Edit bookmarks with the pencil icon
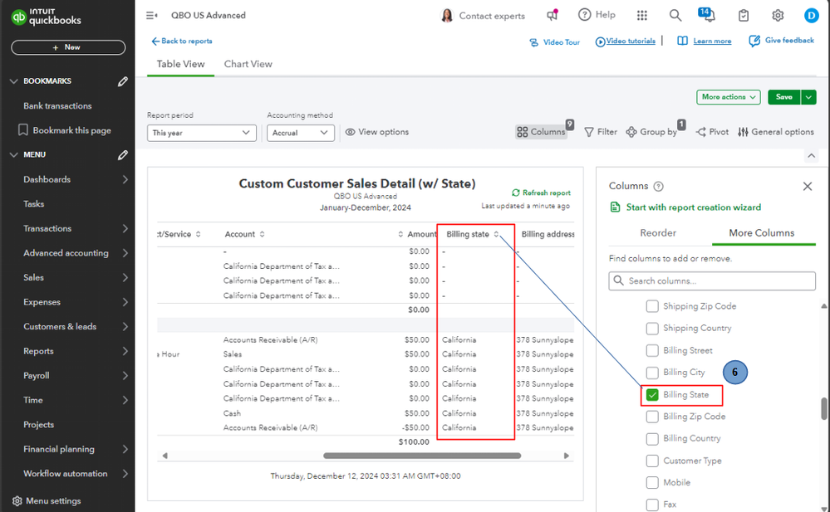This screenshot has width=830, height=512. (123, 81)
